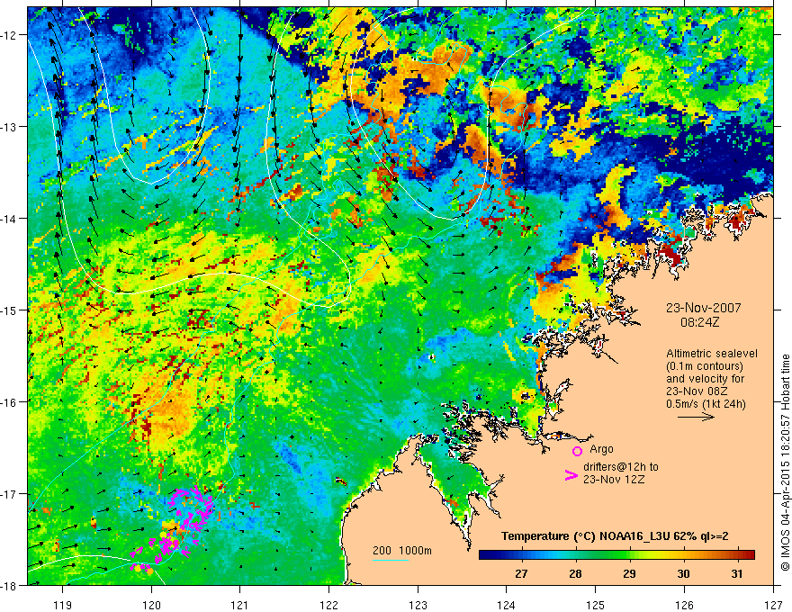Click the color bar tick label 31
Viewport: 792px width, 612px height.
[737, 573]
